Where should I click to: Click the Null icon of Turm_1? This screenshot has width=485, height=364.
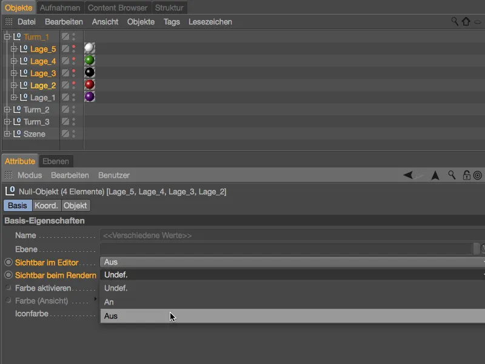(x=17, y=36)
